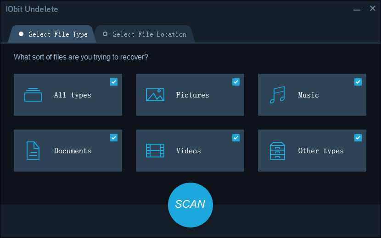Click the Documents page icon
The height and width of the screenshot is (238, 381).
coord(33,151)
